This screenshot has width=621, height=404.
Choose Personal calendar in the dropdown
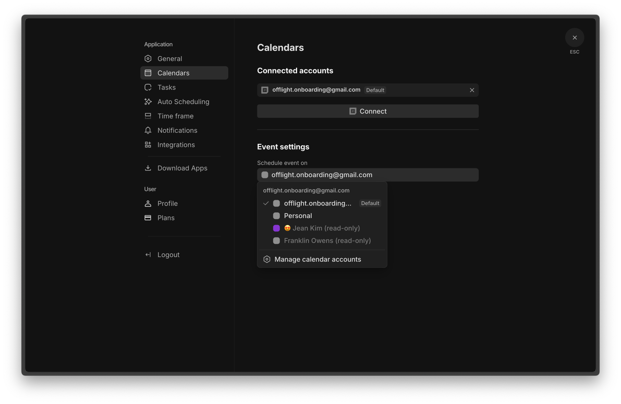(x=322, y=216)
